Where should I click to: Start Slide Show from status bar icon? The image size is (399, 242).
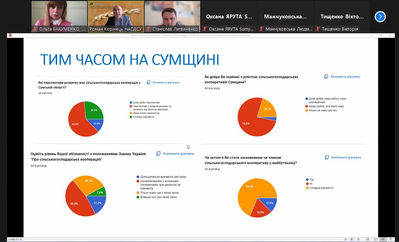(x=390, y=239)
